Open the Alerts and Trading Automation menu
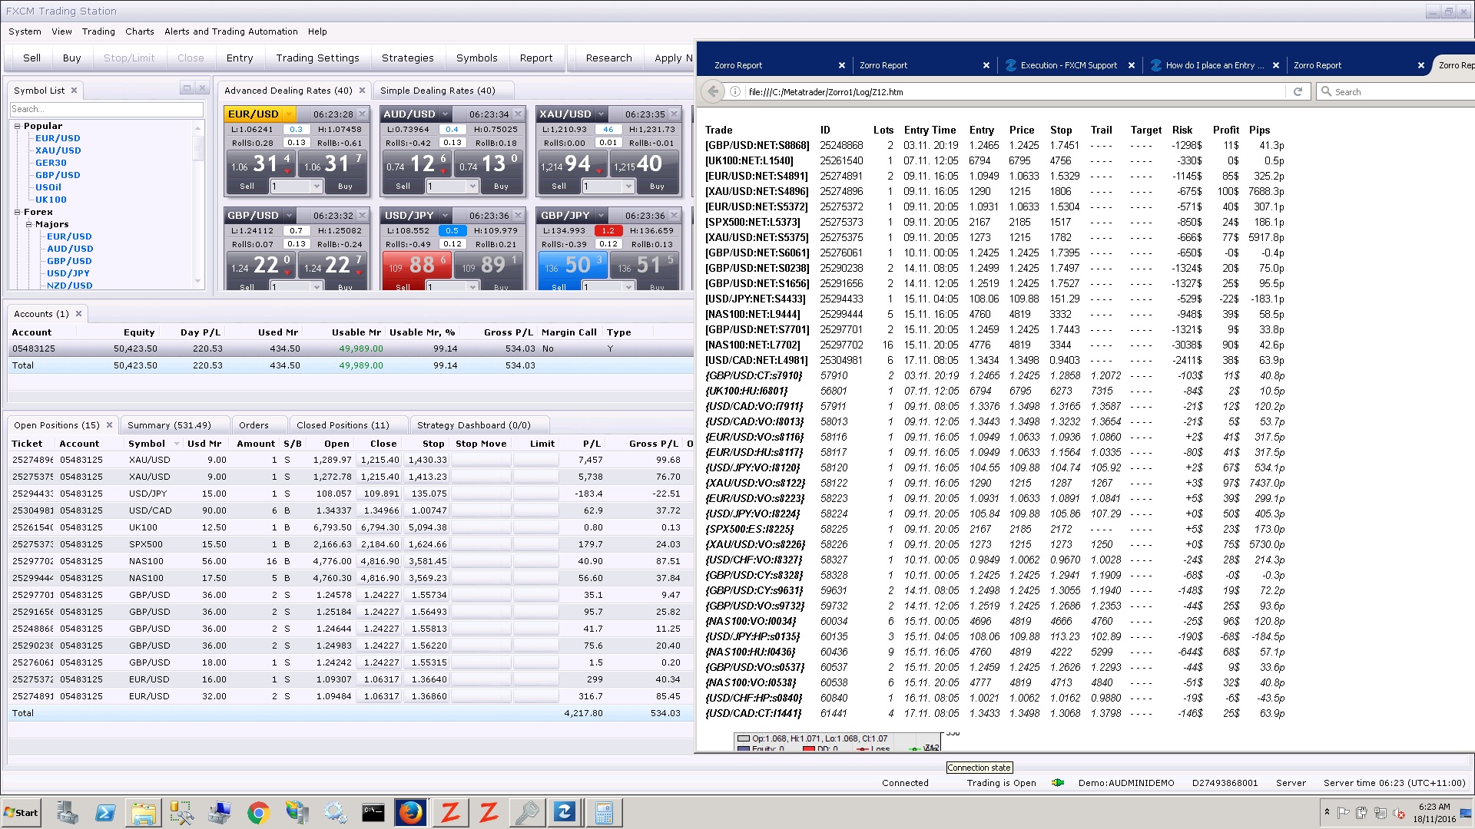This screenshot has width=1475, height=829. click(231, 31)
